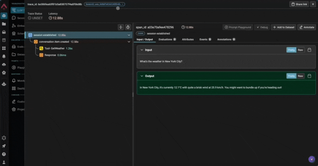This screenshot has width=318, height=166.
Task: Select Pretty view for Output
Action: 291,76
